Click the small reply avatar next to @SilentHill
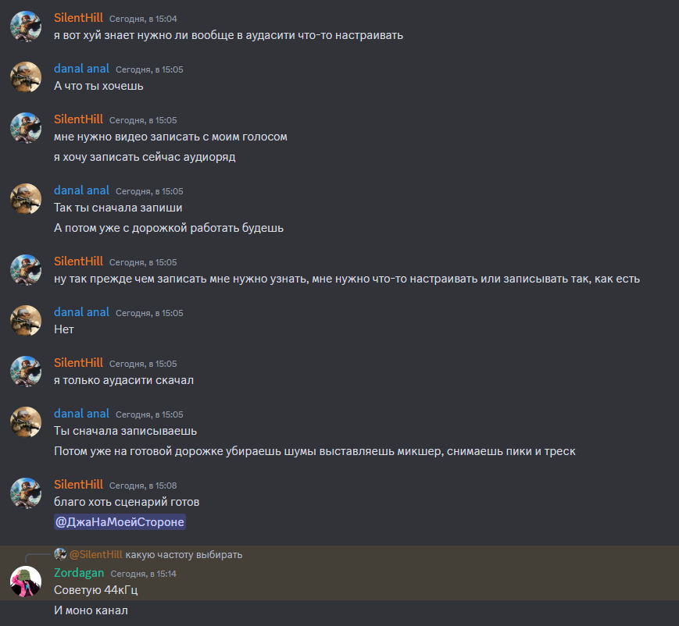The width and height of the screenshot is (679, 626). pyautogui.click(x=59, y=554)
